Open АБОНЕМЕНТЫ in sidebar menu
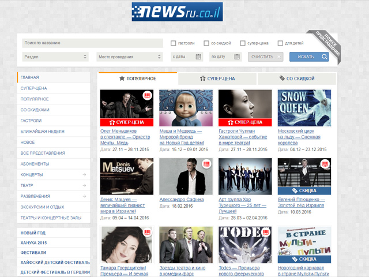Viewport: 369px width, 277px height. tap(54, 164)
